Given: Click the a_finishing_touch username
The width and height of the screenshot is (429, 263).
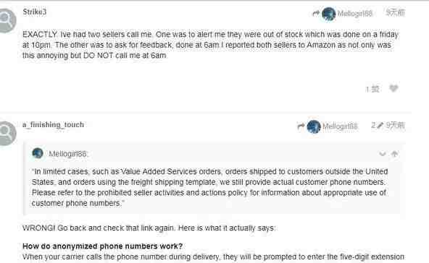Looking at the screenshot, I should click(53, 125).
